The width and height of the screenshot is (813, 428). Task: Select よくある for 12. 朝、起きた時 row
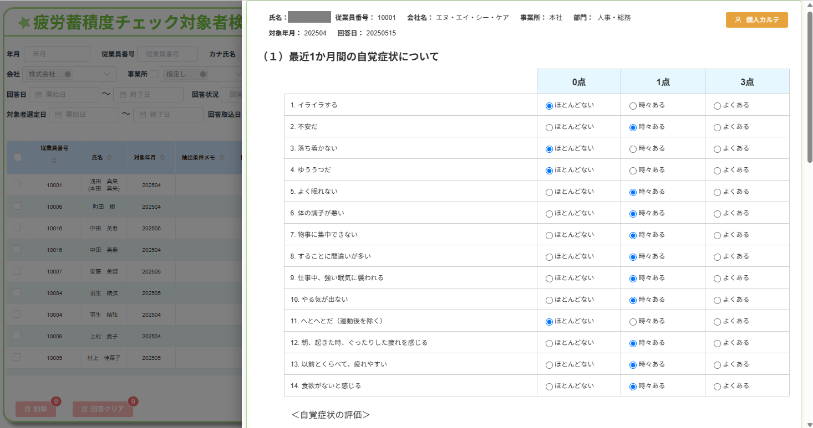[717, 343]
